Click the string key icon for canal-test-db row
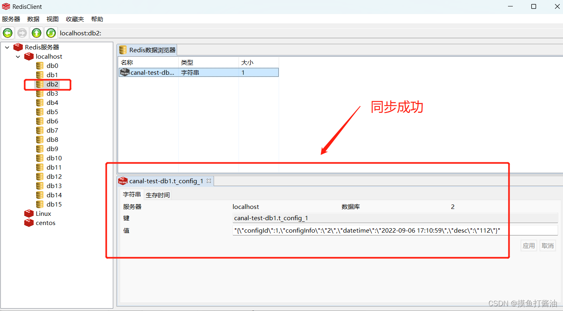This screenshot has width=563, height=311. click(x=125, y=72)
